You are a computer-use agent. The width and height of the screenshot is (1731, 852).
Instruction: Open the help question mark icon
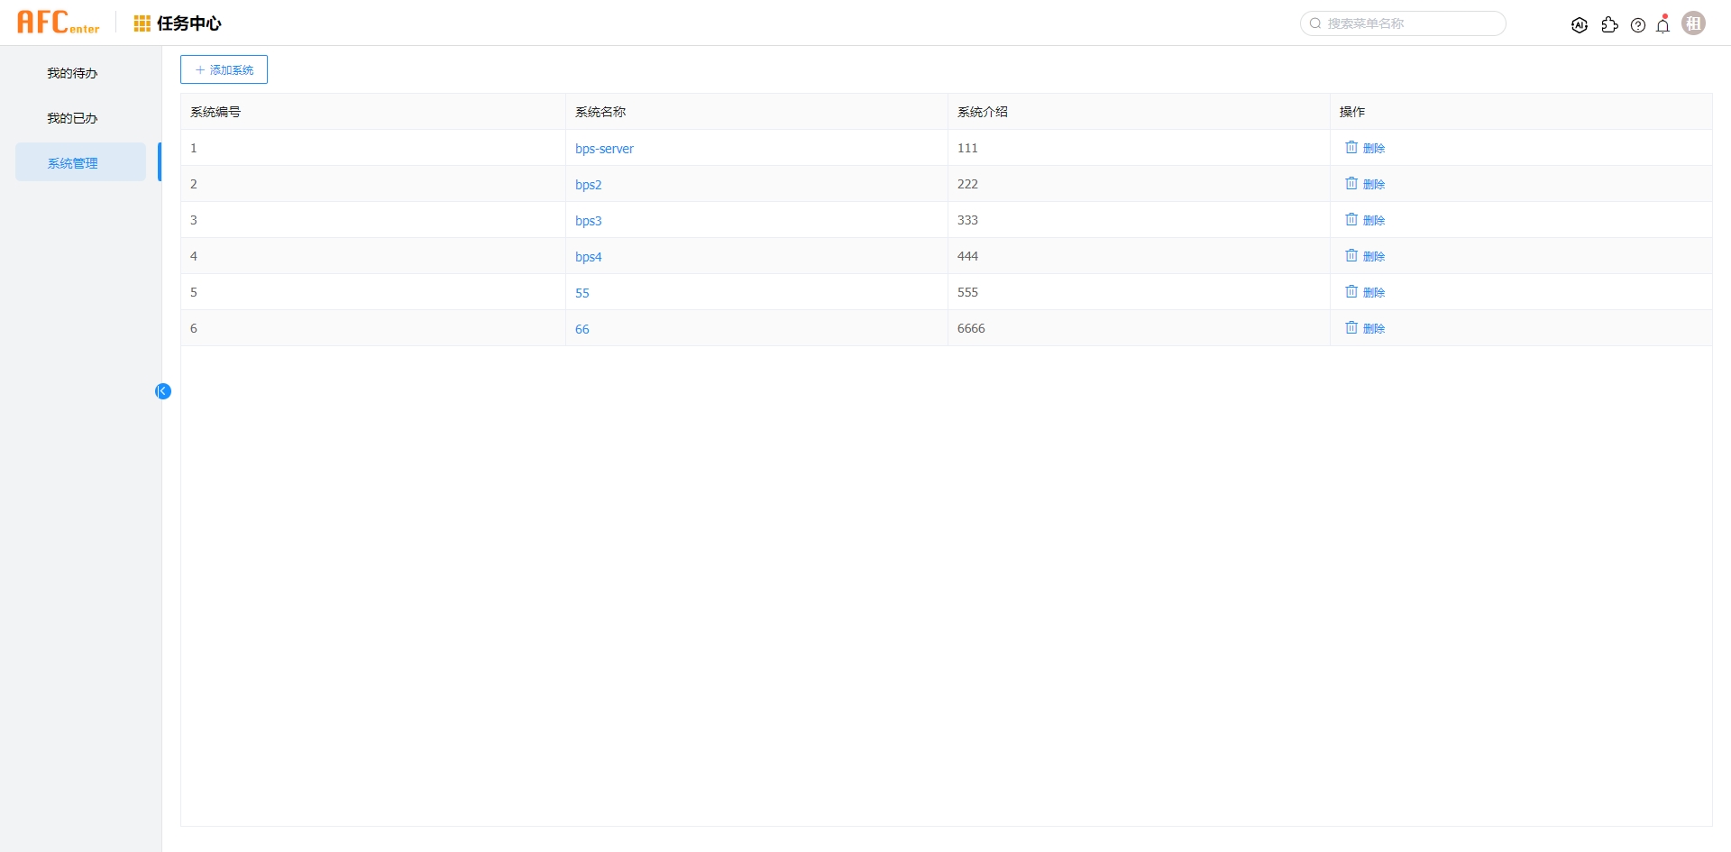1638,25
